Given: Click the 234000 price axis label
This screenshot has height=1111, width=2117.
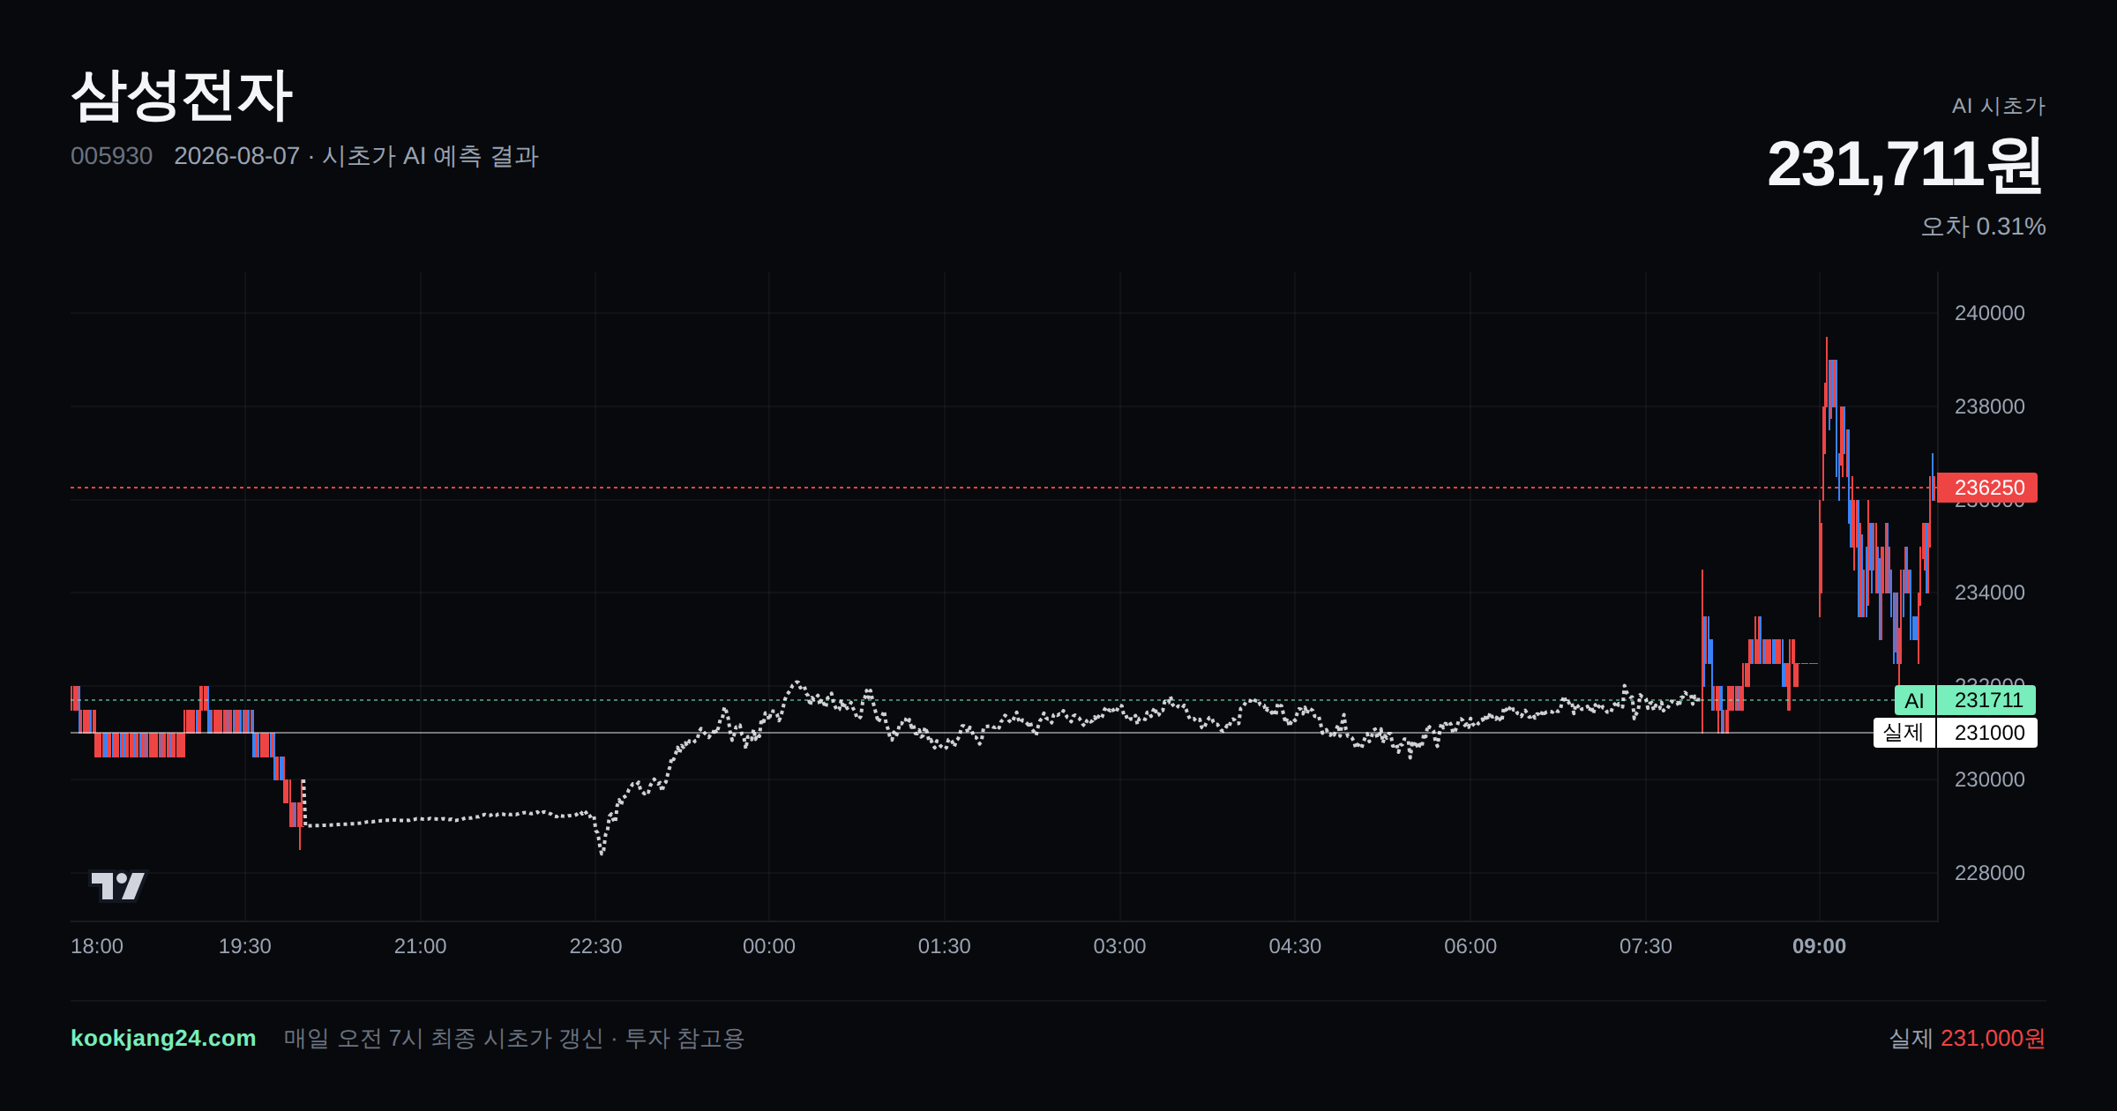Looking at the screenshot, I should pyautogui.click(x=1989, y=593).
